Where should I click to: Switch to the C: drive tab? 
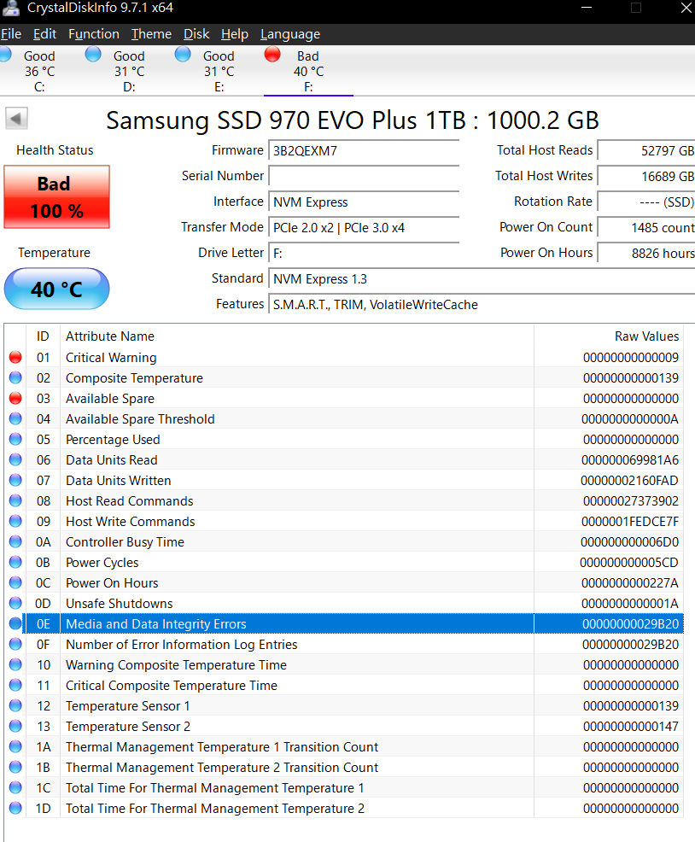click(x=39, y=71)
